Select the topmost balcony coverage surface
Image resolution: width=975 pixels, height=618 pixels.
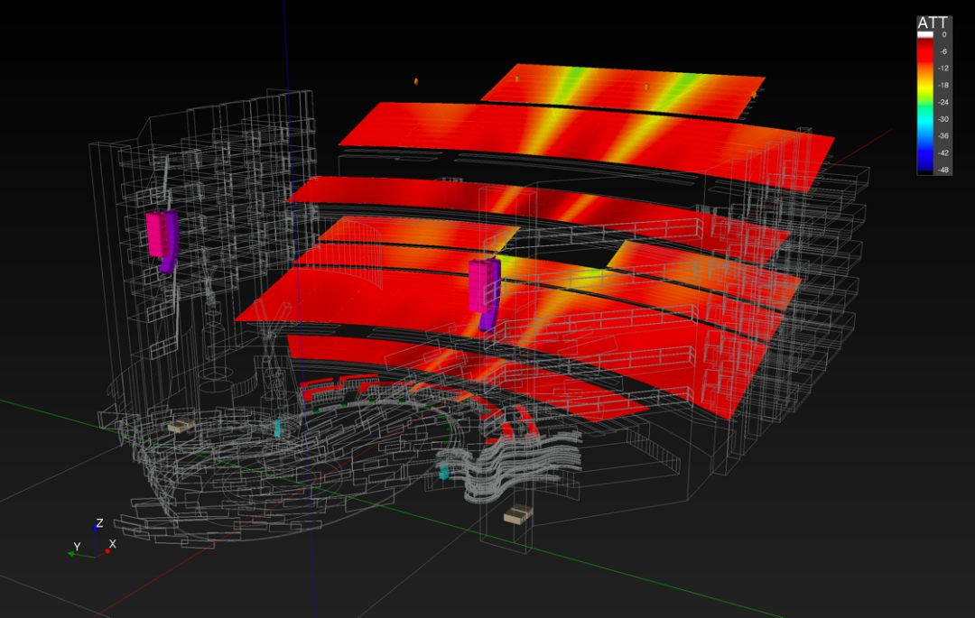click(623, 90)
